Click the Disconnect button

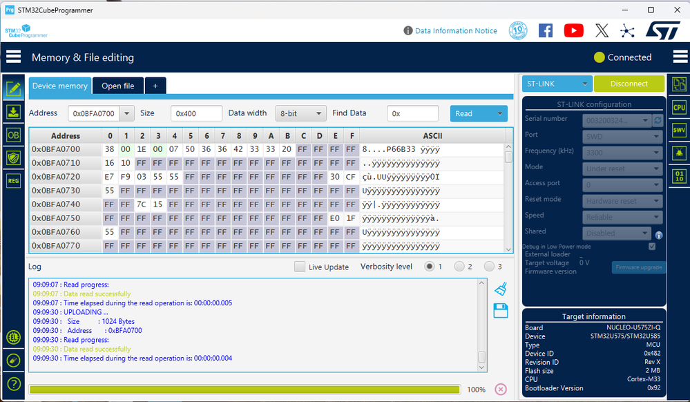[629, 84]
